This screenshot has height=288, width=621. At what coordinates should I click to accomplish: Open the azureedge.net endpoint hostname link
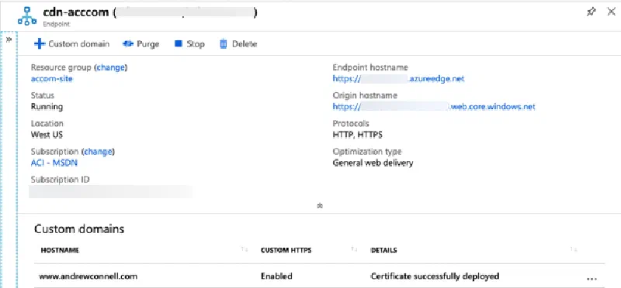point(398,79)
